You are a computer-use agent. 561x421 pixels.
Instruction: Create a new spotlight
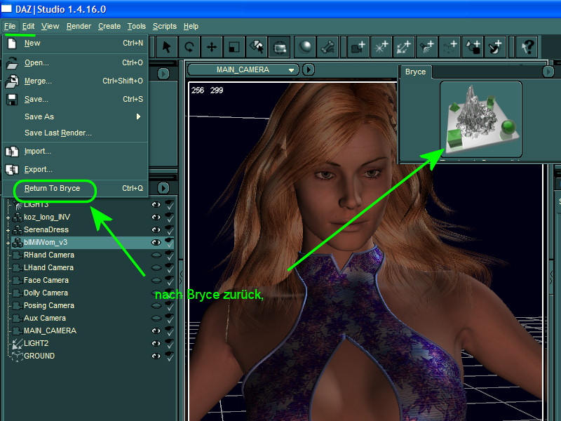coord(426,47)
